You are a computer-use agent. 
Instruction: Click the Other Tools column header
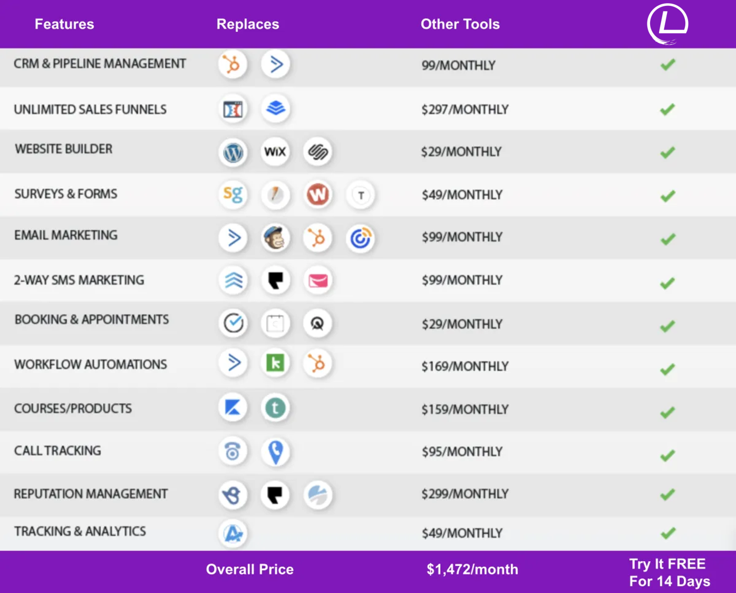(x=460, y=24)
